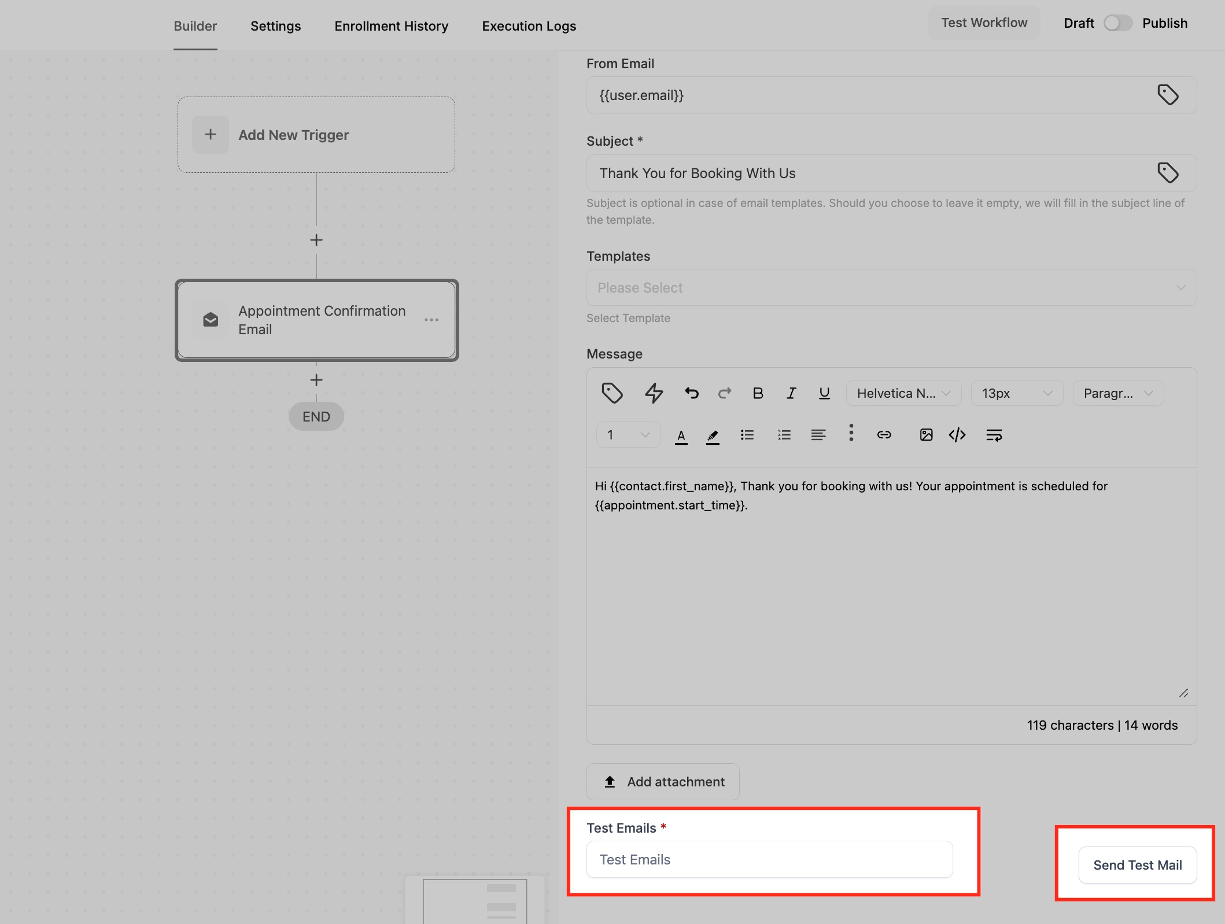1225x924 pixels.
Task: Toggle underline formatting
Action: (x=824, y=393)
